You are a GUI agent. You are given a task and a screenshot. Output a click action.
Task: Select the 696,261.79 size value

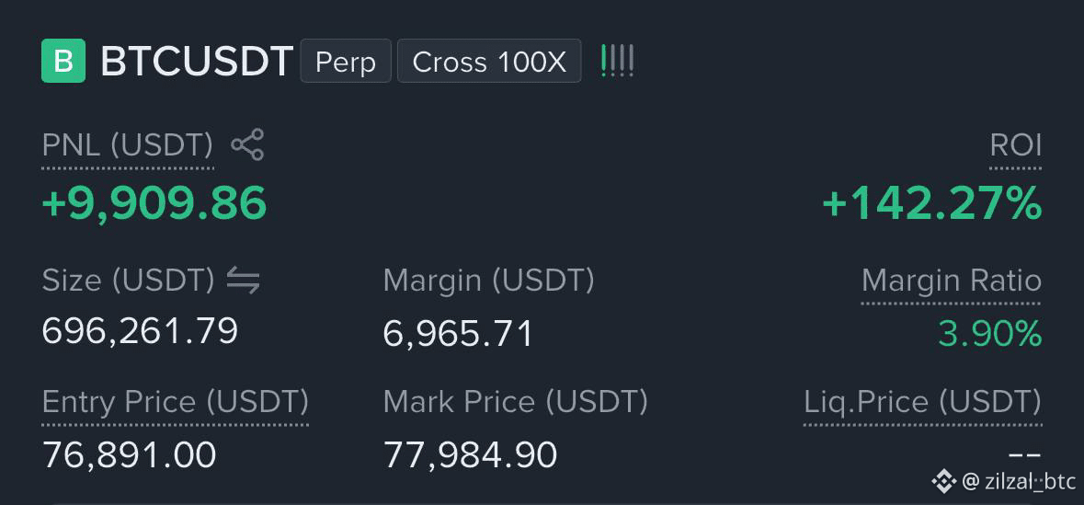141,330
